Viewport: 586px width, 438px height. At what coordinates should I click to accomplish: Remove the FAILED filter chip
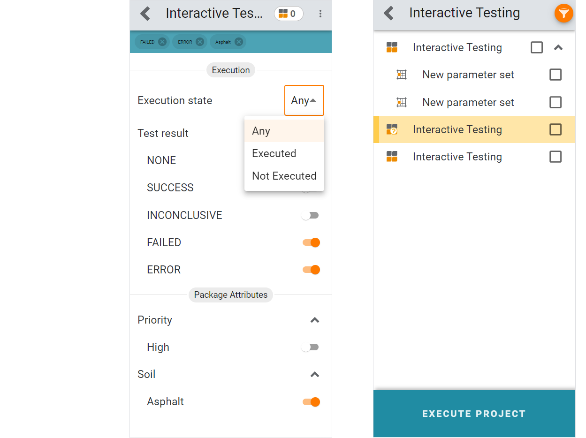(x=162, y=42)
